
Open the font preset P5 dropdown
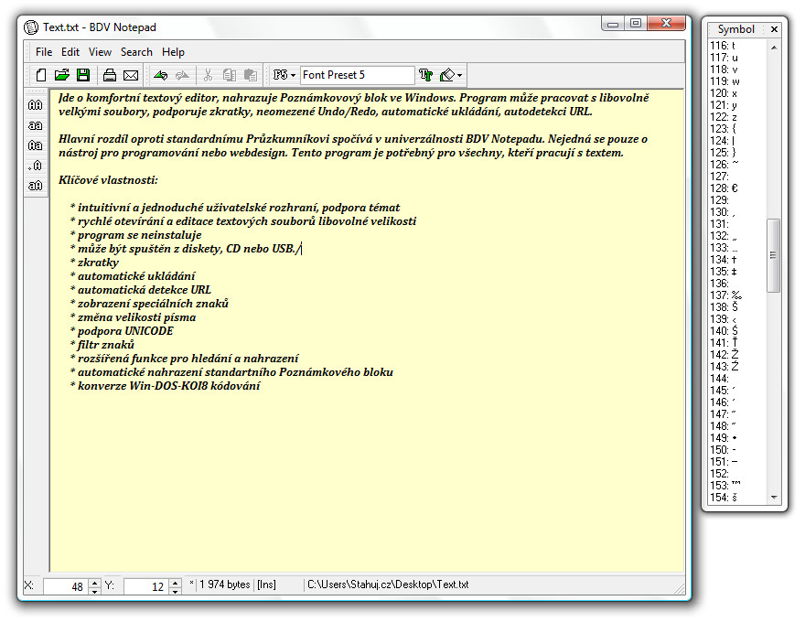(284, 75)
